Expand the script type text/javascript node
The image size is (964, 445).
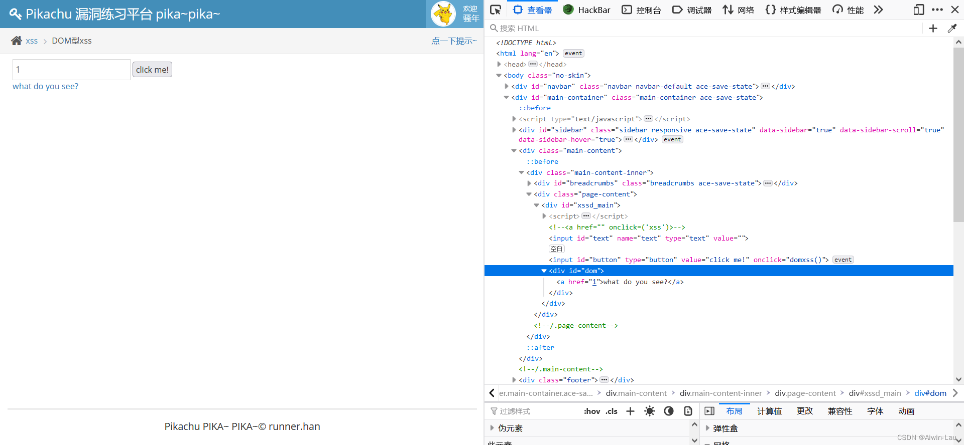(514, 119)
